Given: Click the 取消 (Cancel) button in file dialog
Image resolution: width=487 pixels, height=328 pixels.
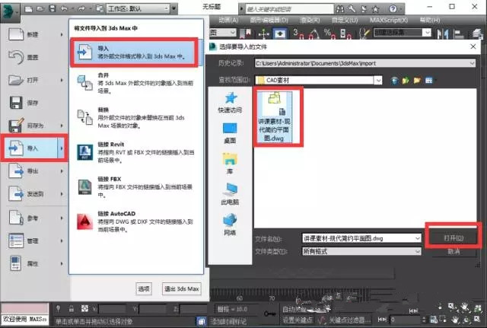Looking at the screenshot, I should (454, 252).
